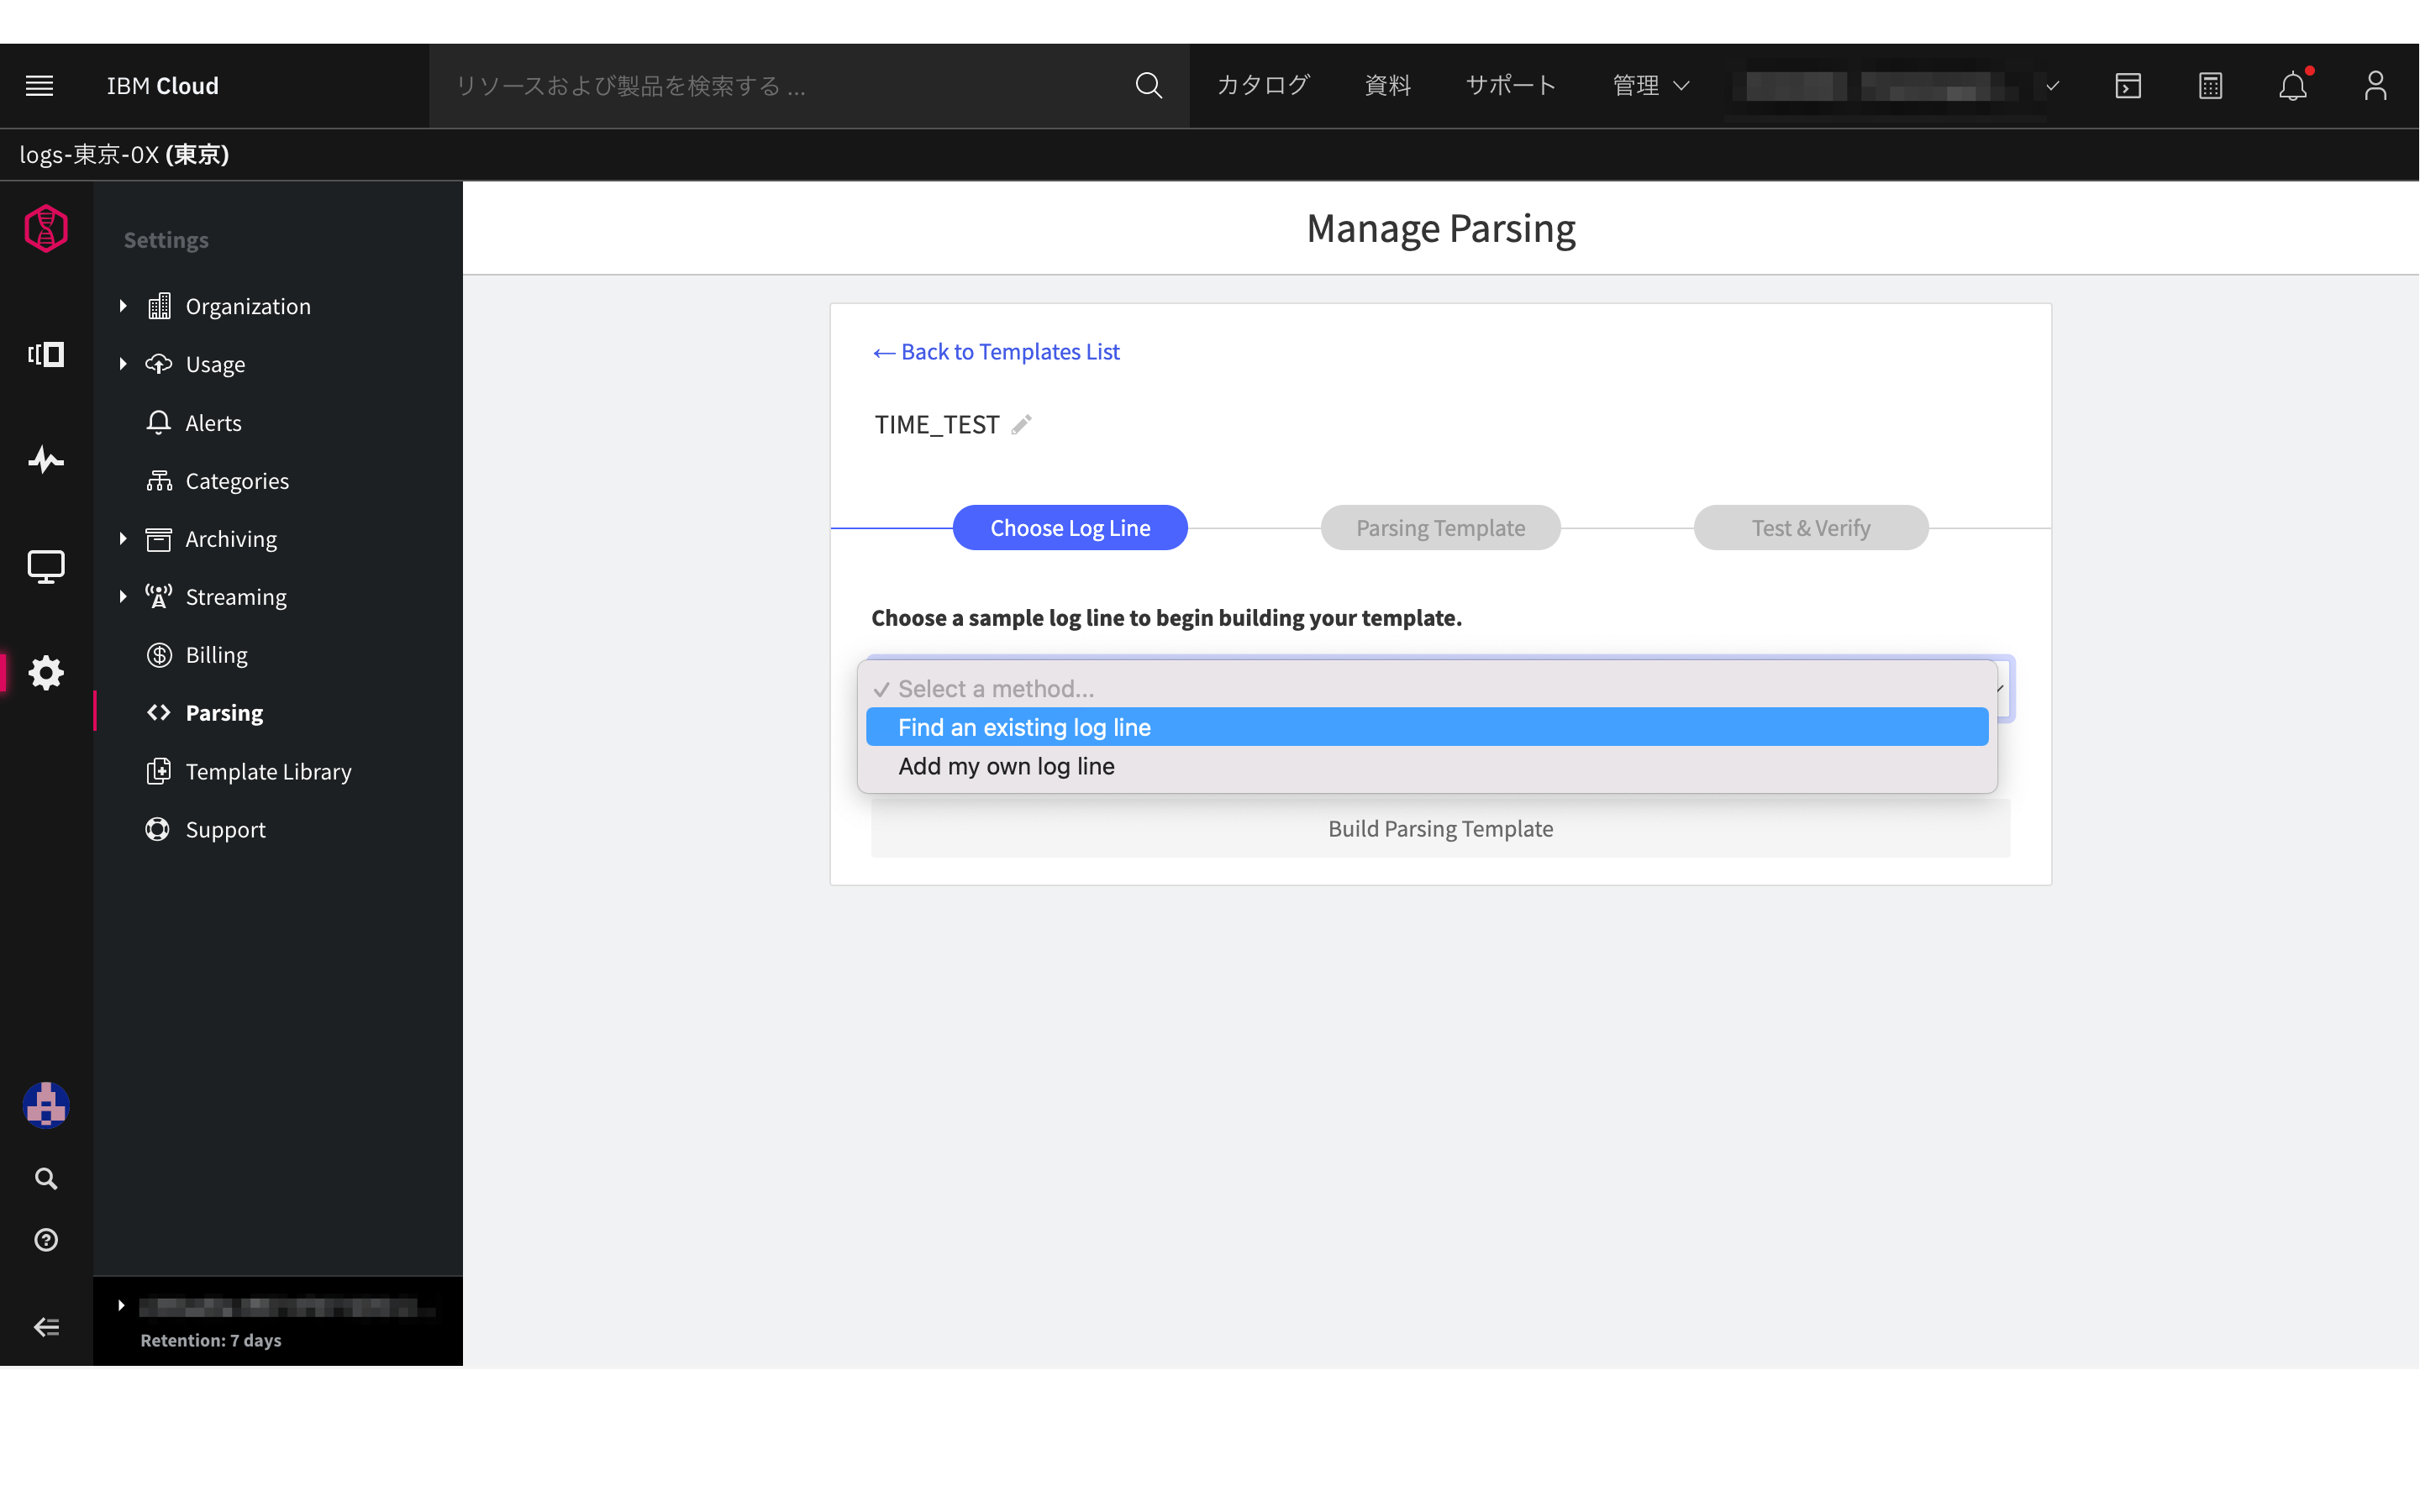
Task: Expand the Archiving settings section
Action: point(123,539)
